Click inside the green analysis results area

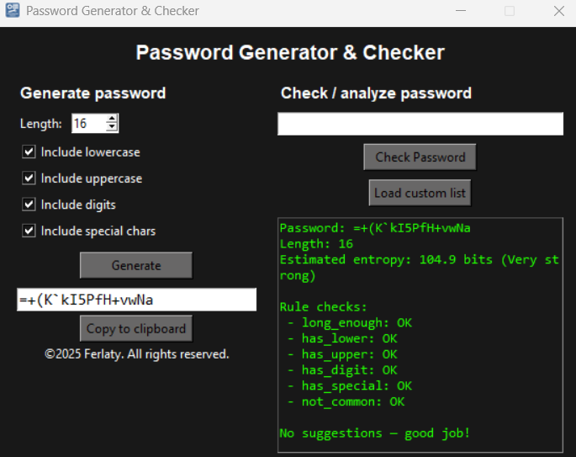pos(420,337)
